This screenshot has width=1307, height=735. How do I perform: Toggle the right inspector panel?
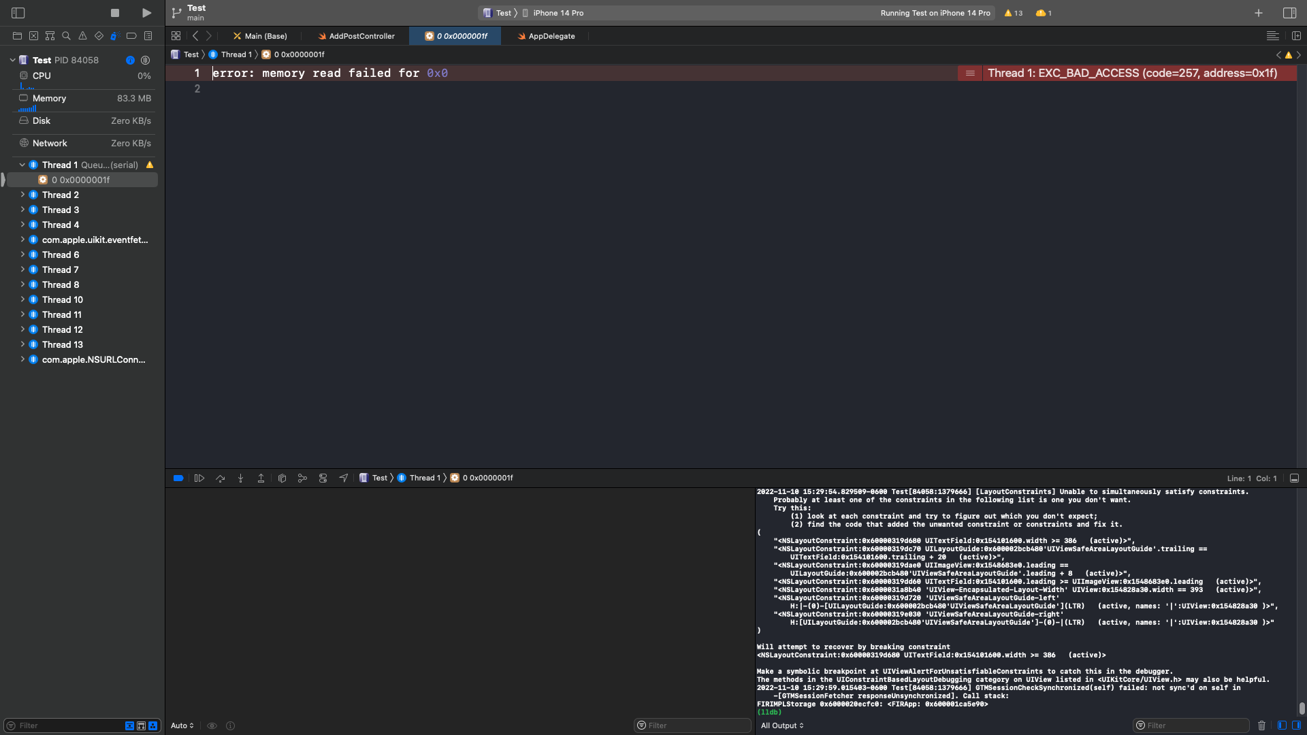[1289, 13]
